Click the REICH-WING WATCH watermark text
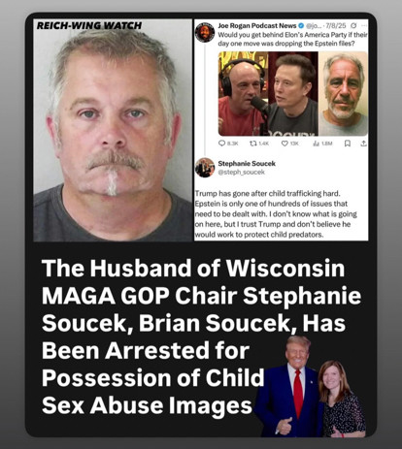 tap(89, 25)
